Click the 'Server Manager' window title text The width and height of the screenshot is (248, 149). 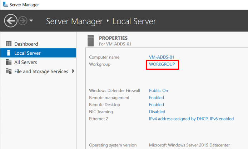[x=24, y=5]
